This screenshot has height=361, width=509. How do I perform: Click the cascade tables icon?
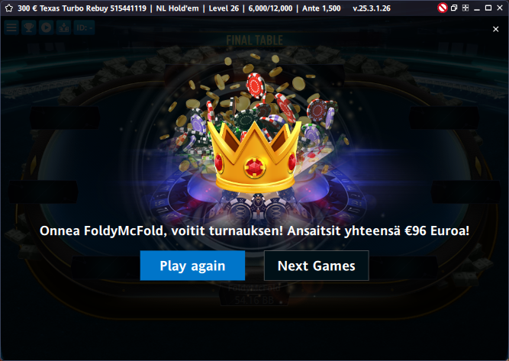click(x=454, y=8)
